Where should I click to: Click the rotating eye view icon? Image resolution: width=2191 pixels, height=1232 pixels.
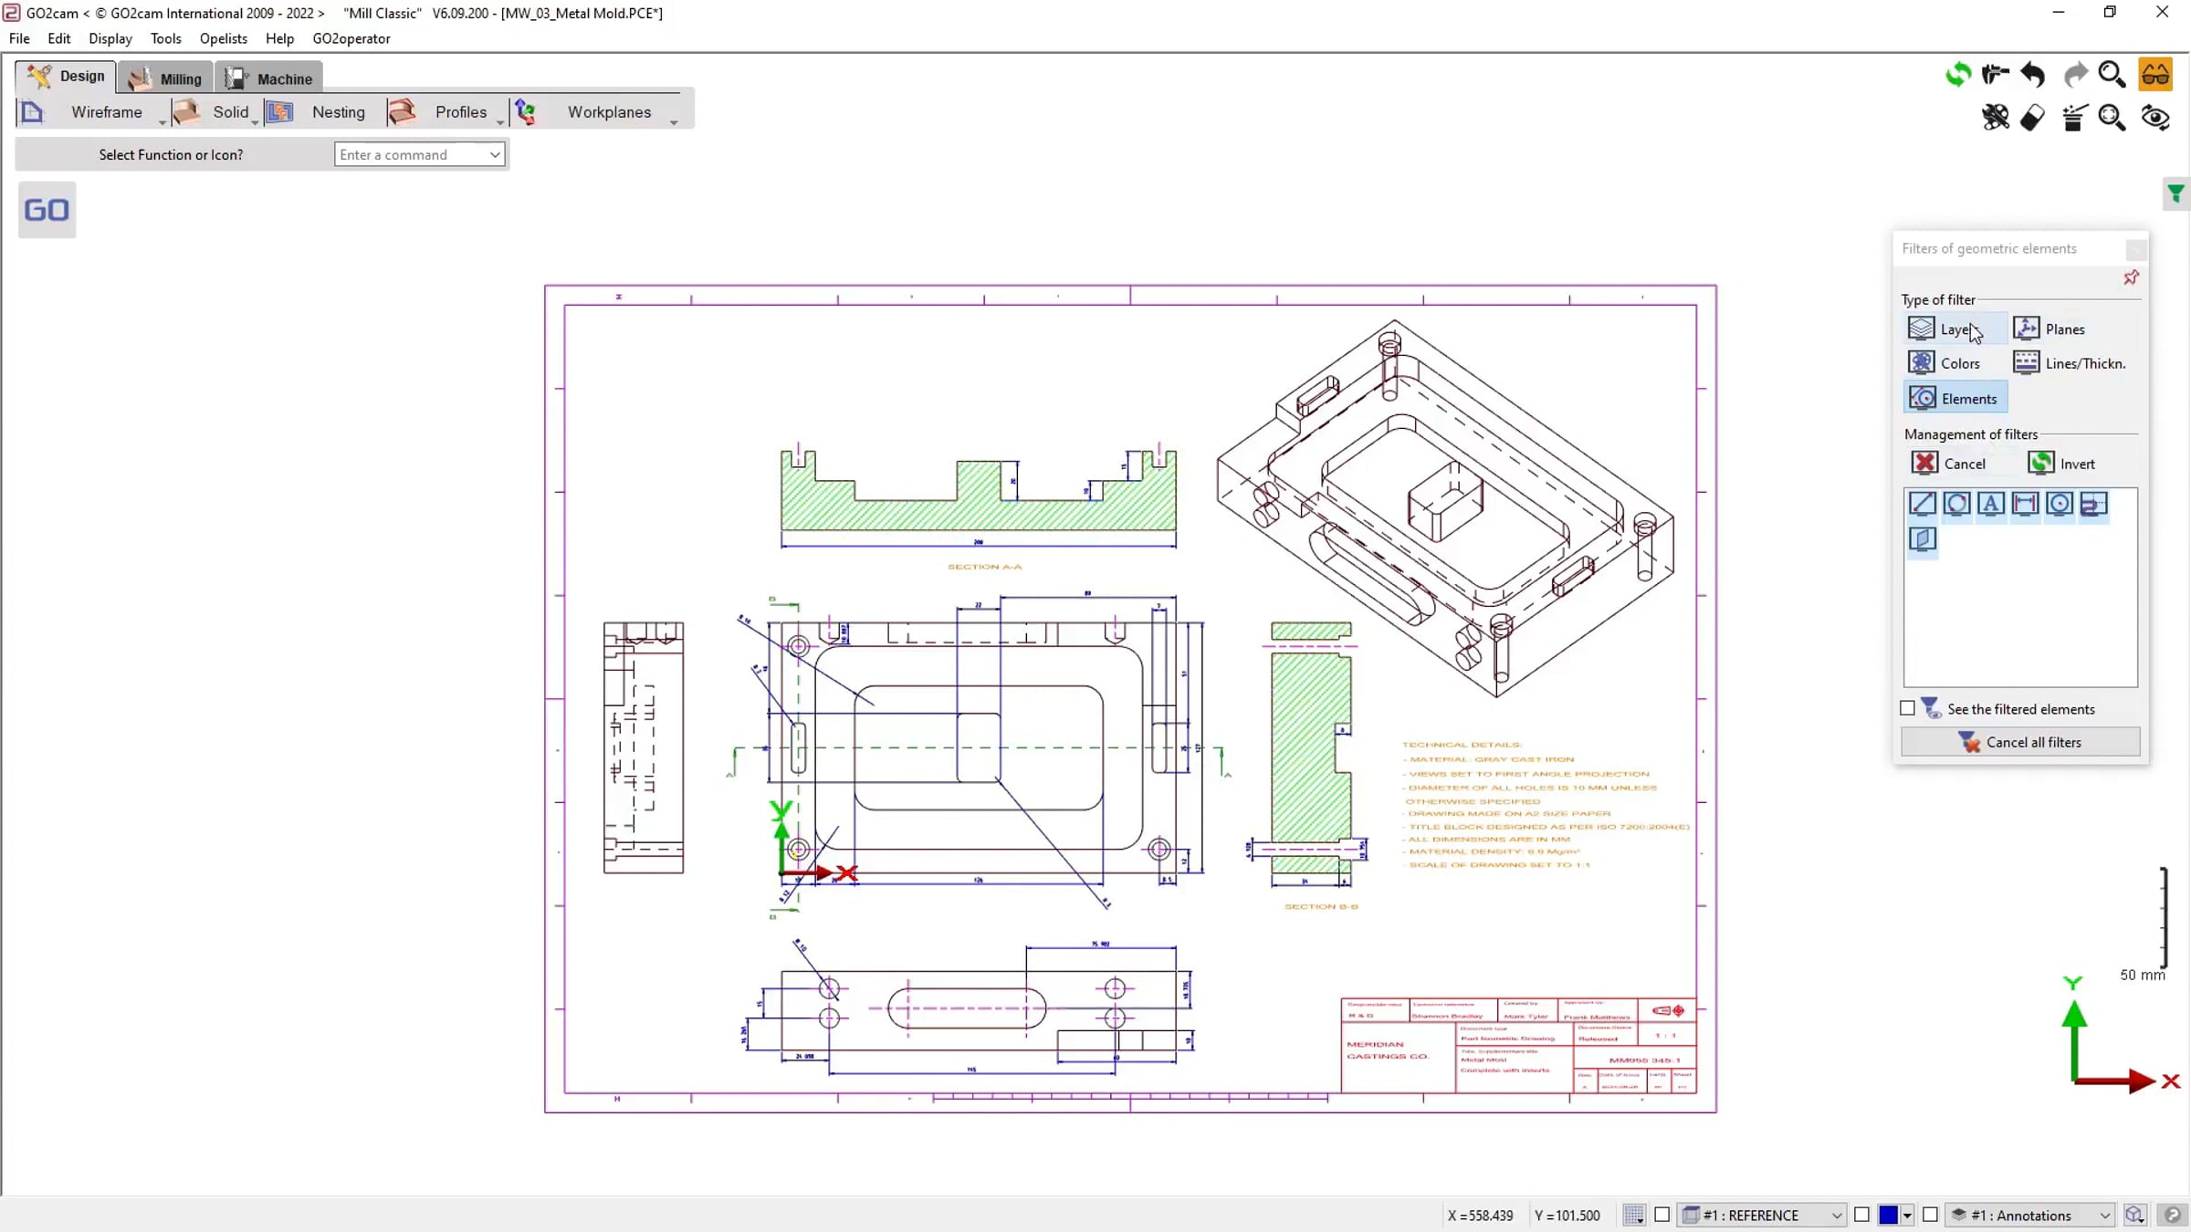coord(2155,117)
